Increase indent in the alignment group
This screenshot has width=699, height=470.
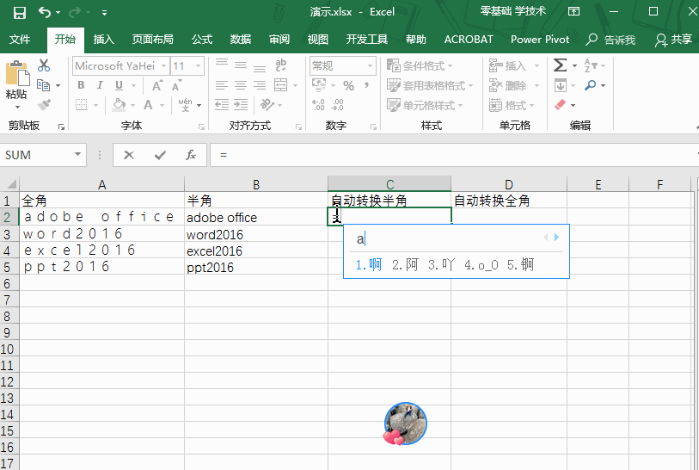pyautogui.click(x=241, y=105)
